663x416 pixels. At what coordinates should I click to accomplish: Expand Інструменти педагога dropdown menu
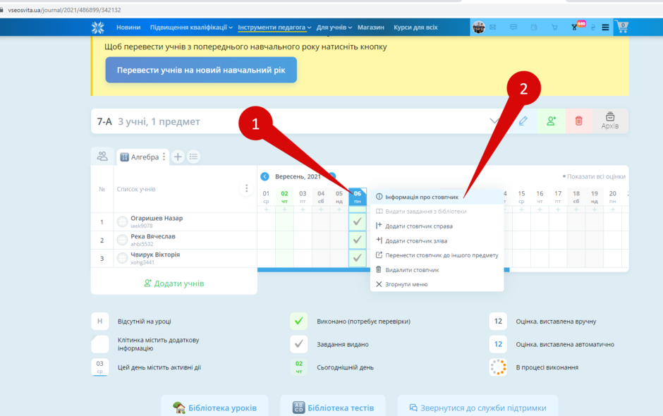(274, 27)
